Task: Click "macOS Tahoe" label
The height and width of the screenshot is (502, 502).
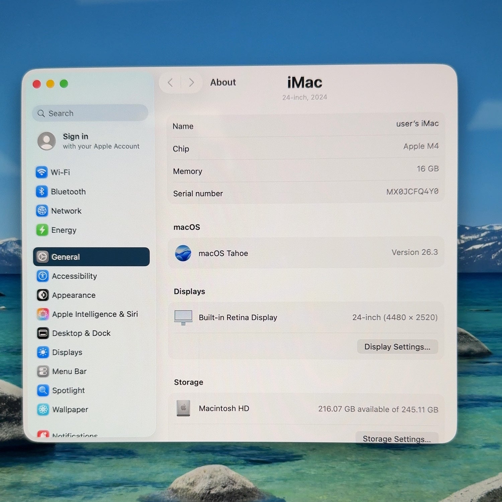Action: click(x=223, y=253)
